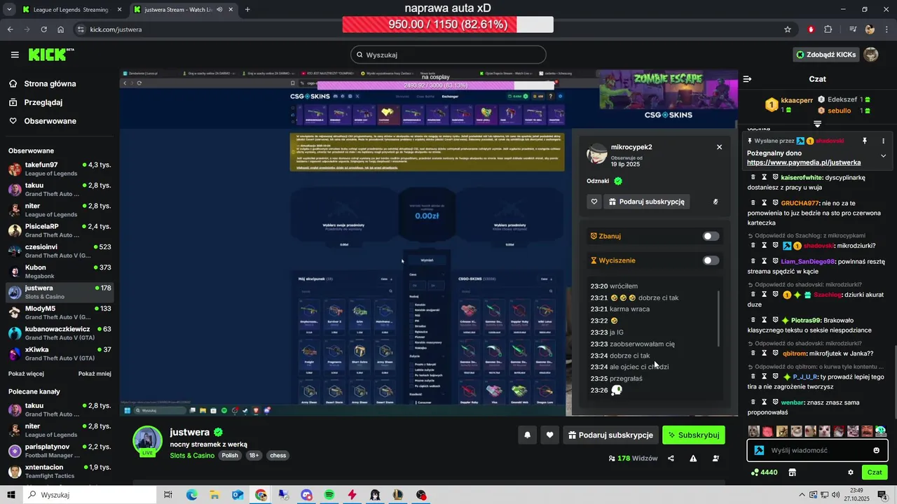897x504 pixels.
Task: Expand the pinned message chevron
Action: (x=883, y=156)
